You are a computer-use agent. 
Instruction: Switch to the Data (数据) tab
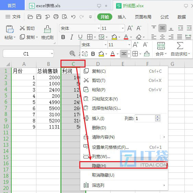182,17
